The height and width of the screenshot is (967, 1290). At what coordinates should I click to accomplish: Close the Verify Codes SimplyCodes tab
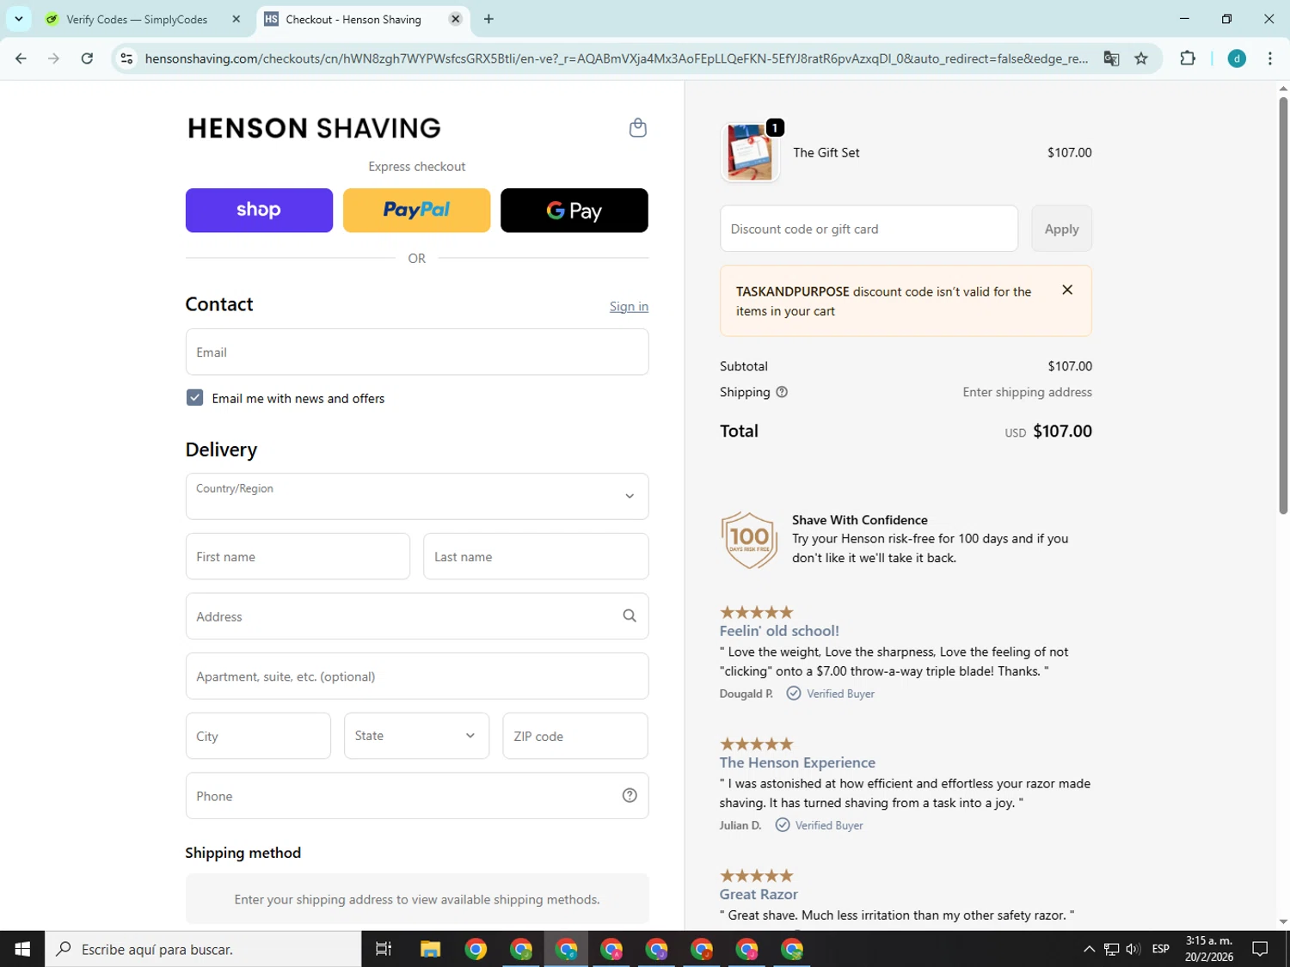coord(236,19)
